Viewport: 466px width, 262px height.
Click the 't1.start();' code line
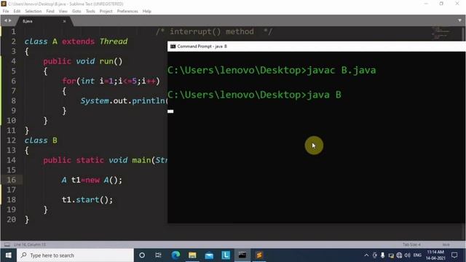pyautogui.click(x=87, y=199)
